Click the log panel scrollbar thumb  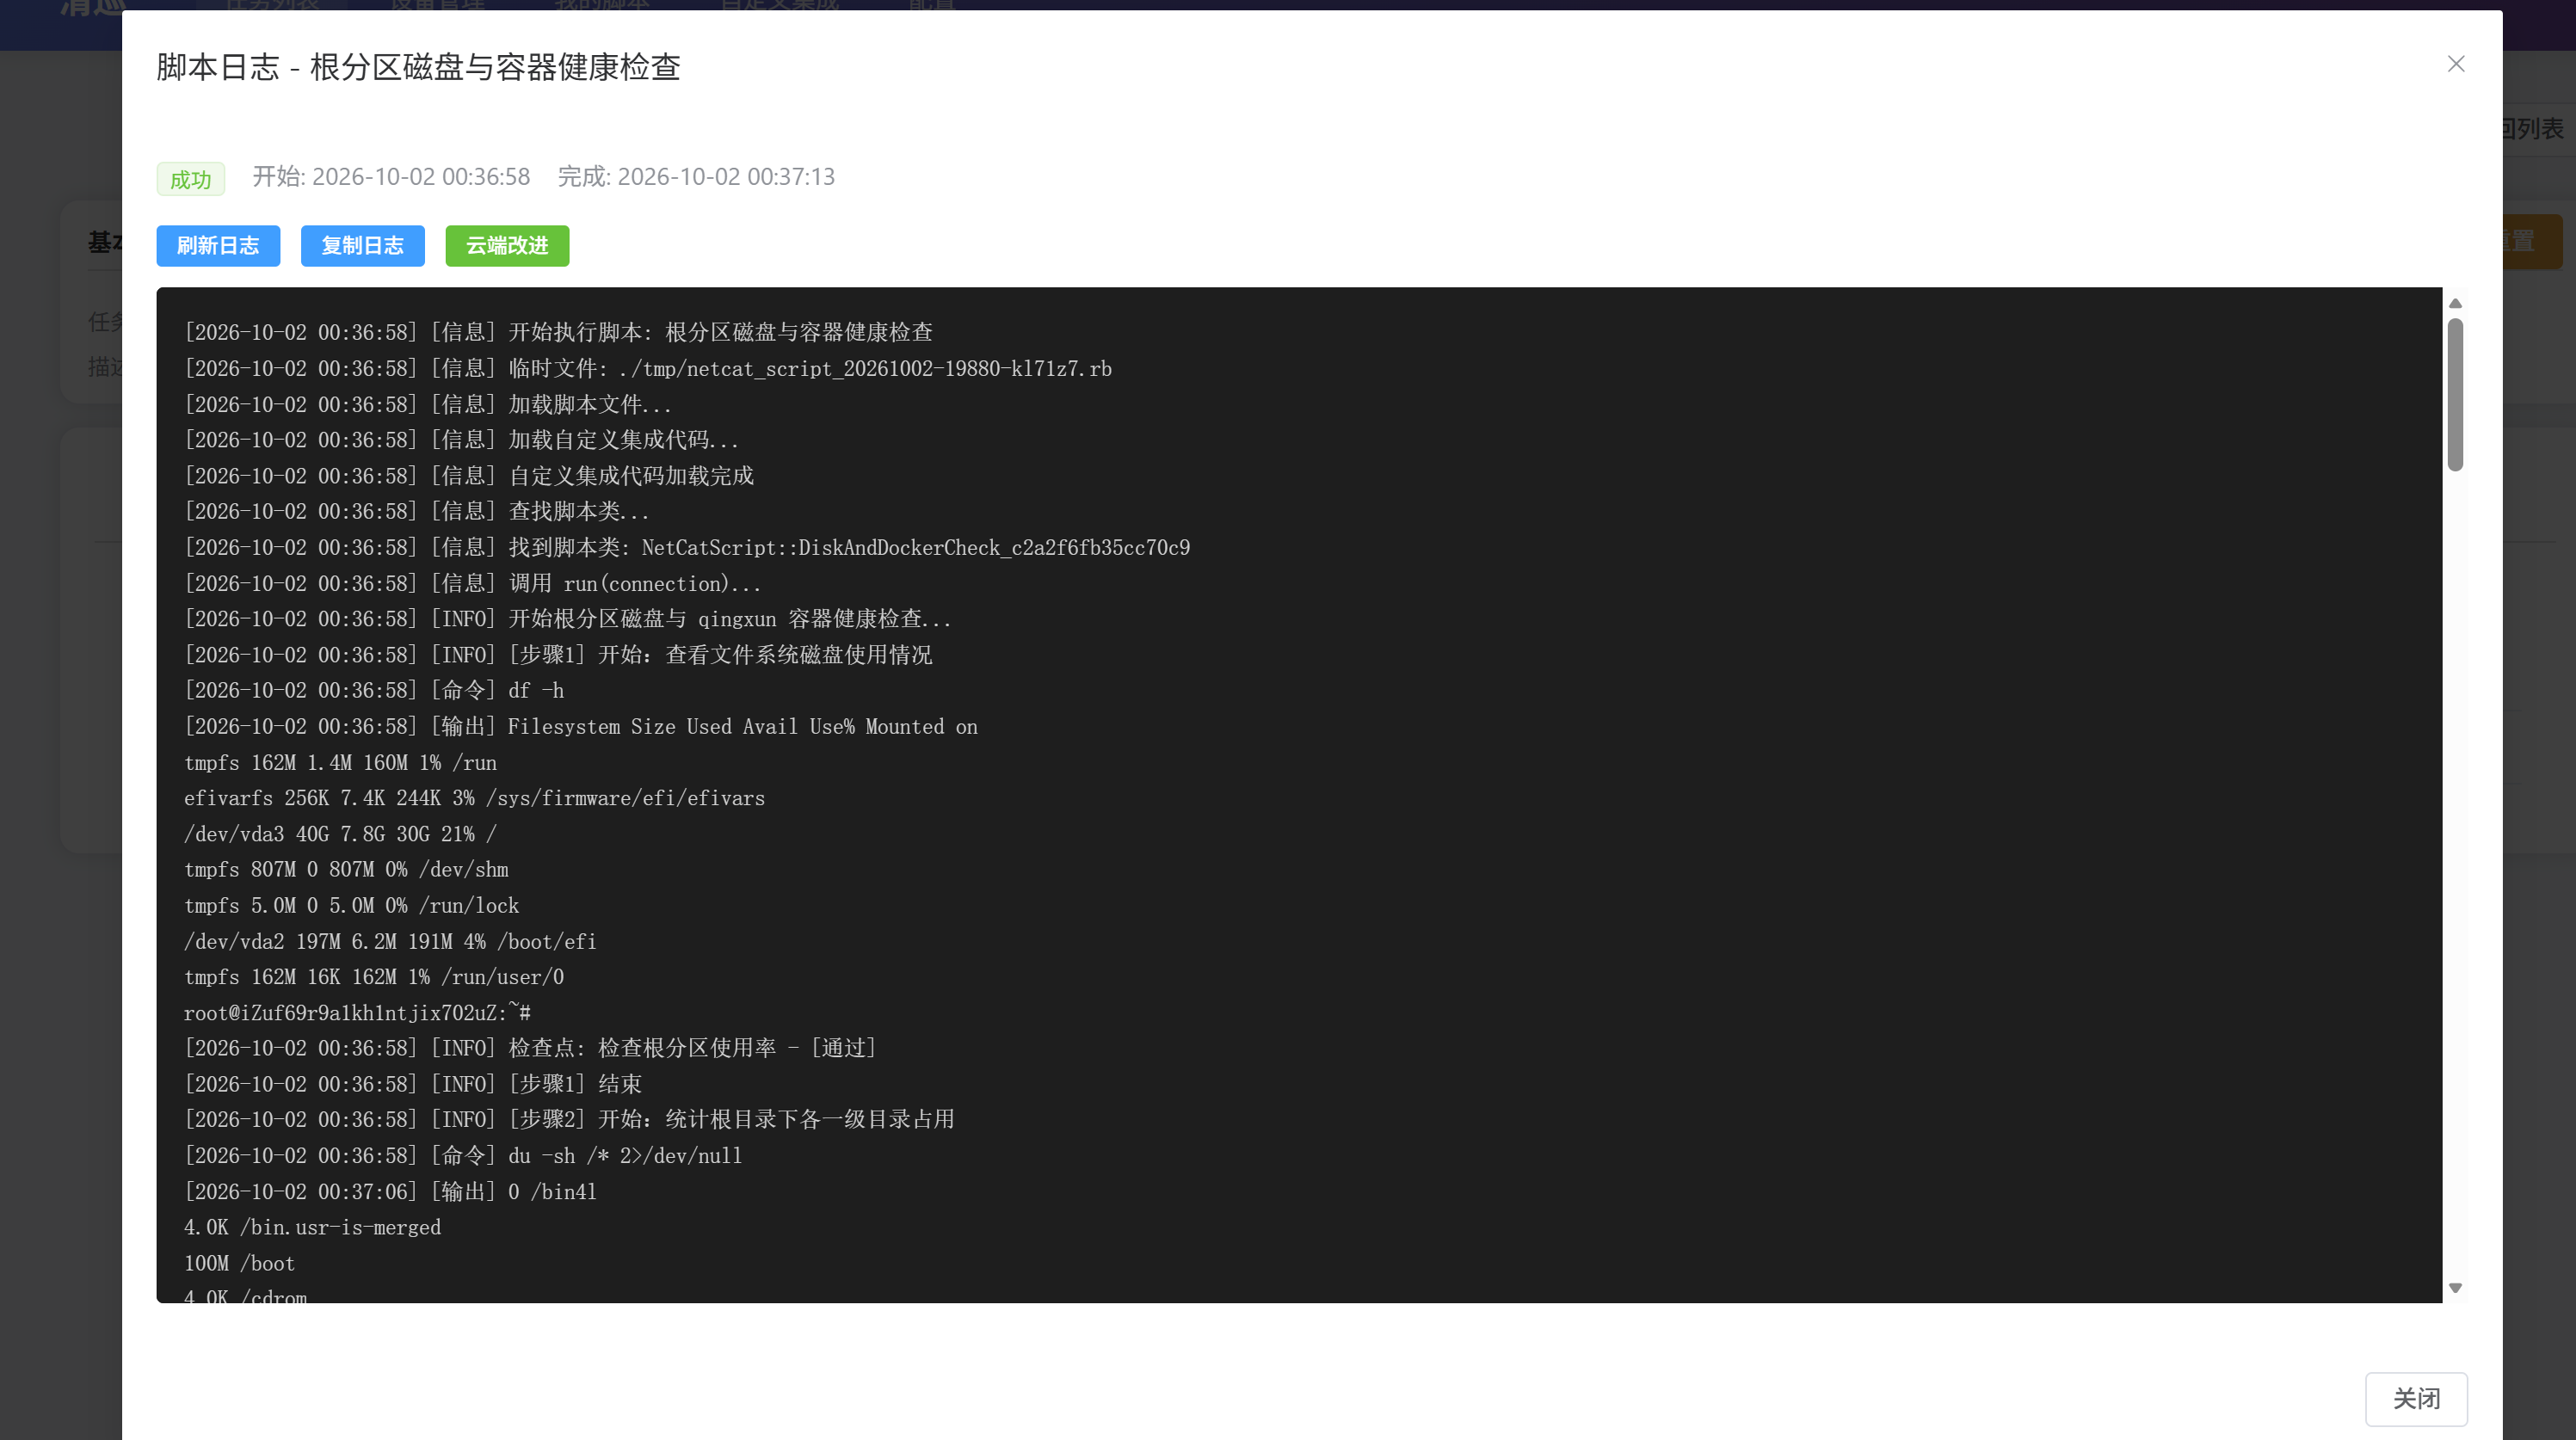pyautogui.click(x=2455, y=394)
